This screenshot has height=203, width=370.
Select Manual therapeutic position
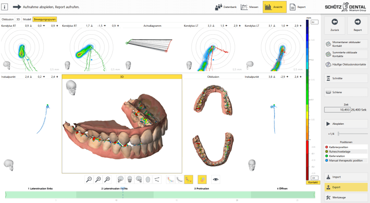click(x=346, y=160)
